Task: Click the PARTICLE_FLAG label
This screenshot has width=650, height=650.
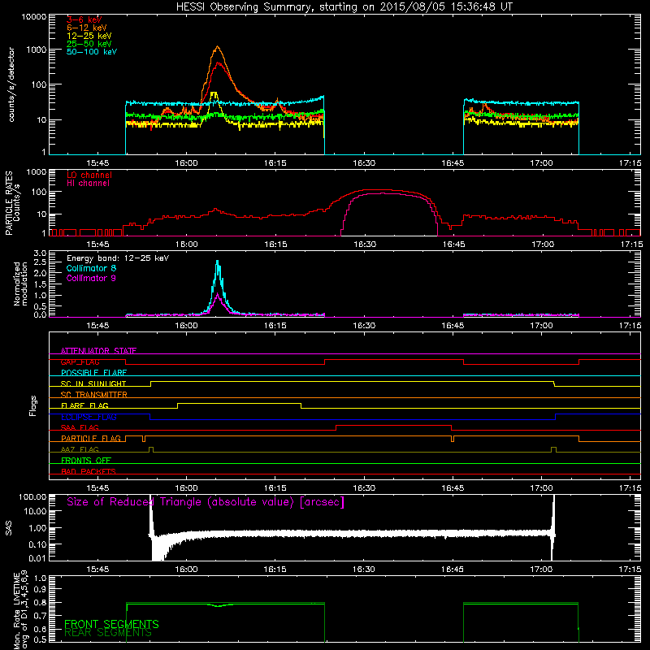Action: [91, 439]
